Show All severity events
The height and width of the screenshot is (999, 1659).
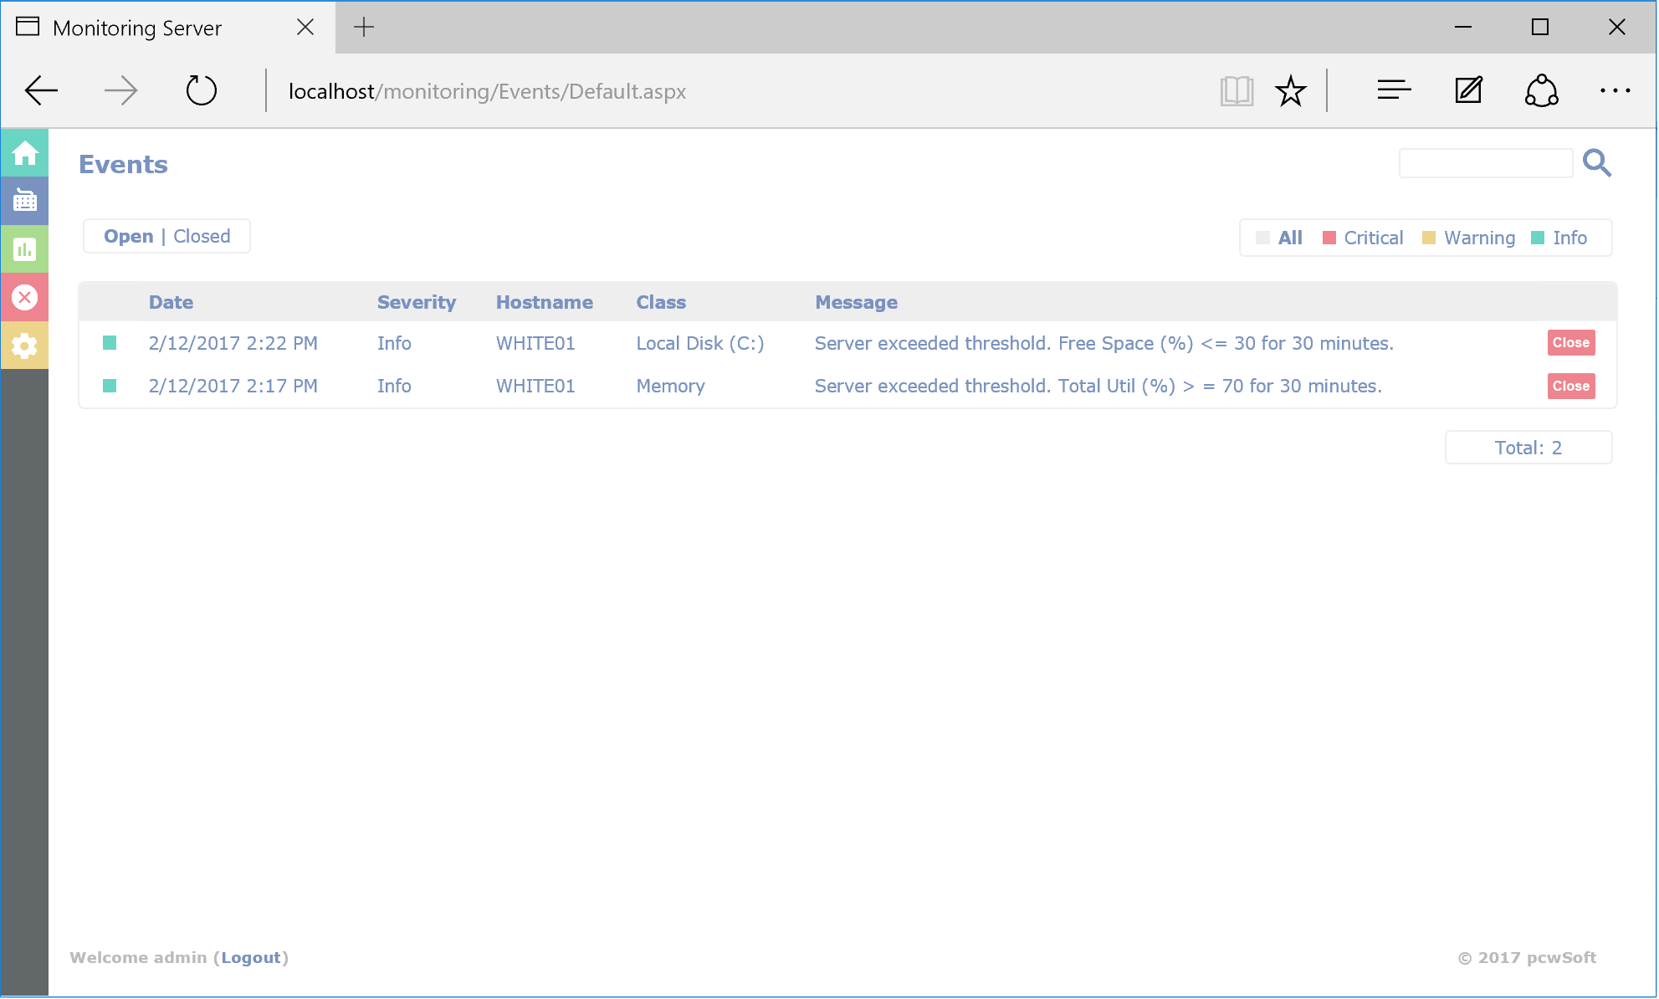[1289, 238]
